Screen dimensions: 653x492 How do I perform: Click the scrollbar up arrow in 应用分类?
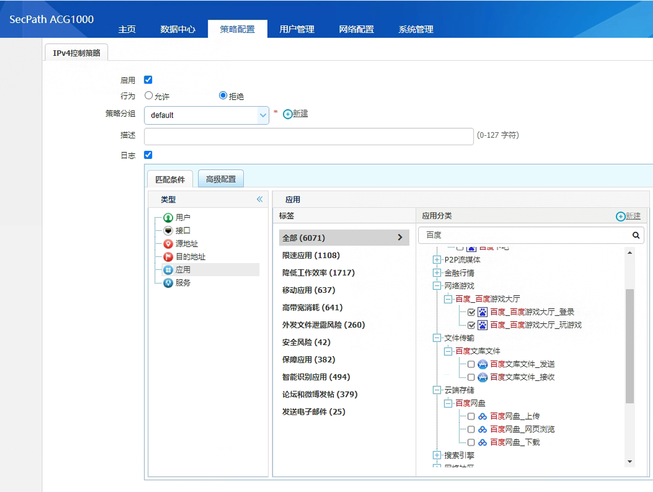click(629, 252)
